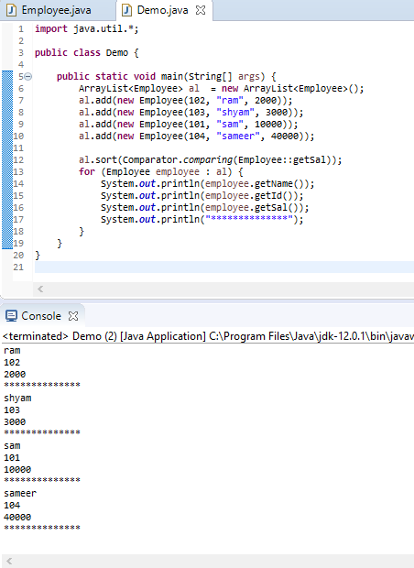Viewport: 414px width, 568px height.
Task: Click '102' in the console output
Action: [12, 363]
